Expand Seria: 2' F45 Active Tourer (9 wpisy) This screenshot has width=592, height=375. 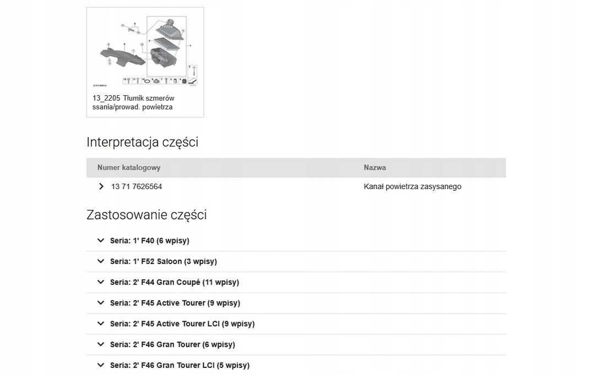[175, 303]
